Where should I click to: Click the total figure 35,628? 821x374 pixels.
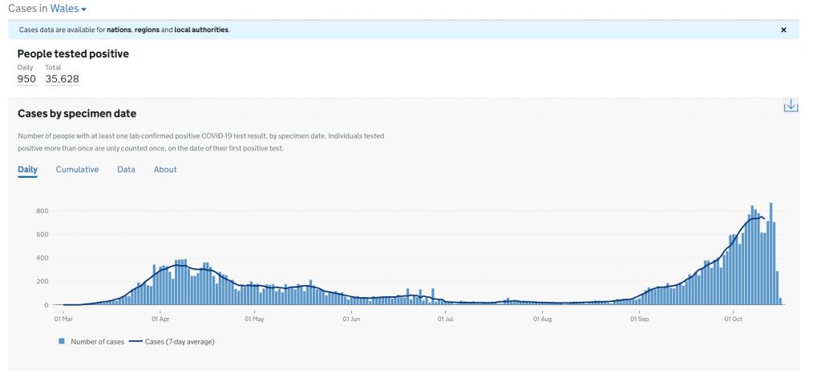62,78
